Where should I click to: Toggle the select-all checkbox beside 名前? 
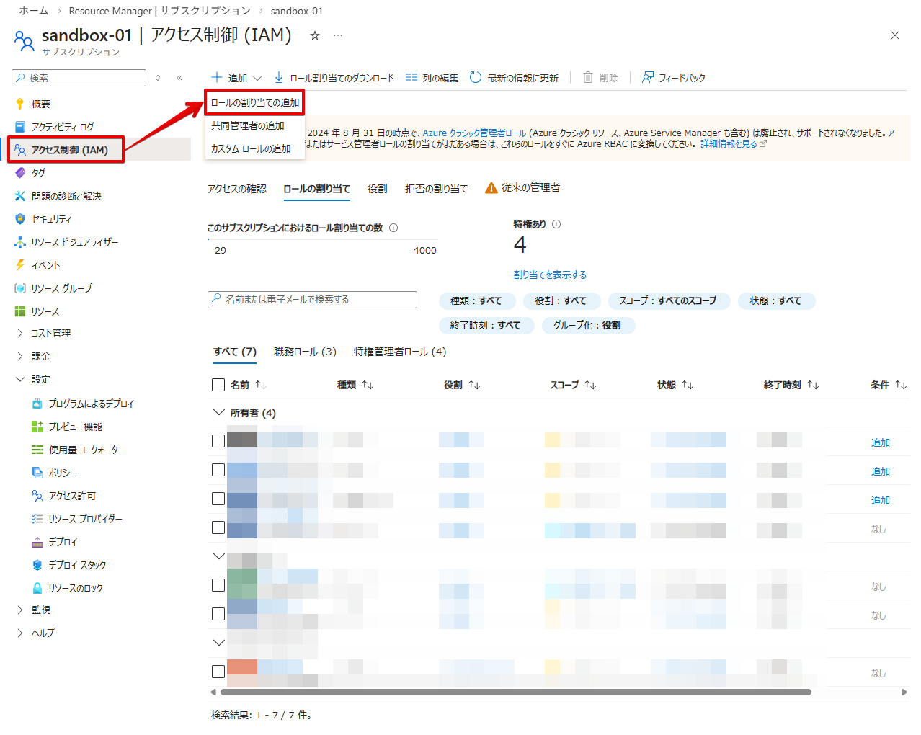click(x=218, y=385)
